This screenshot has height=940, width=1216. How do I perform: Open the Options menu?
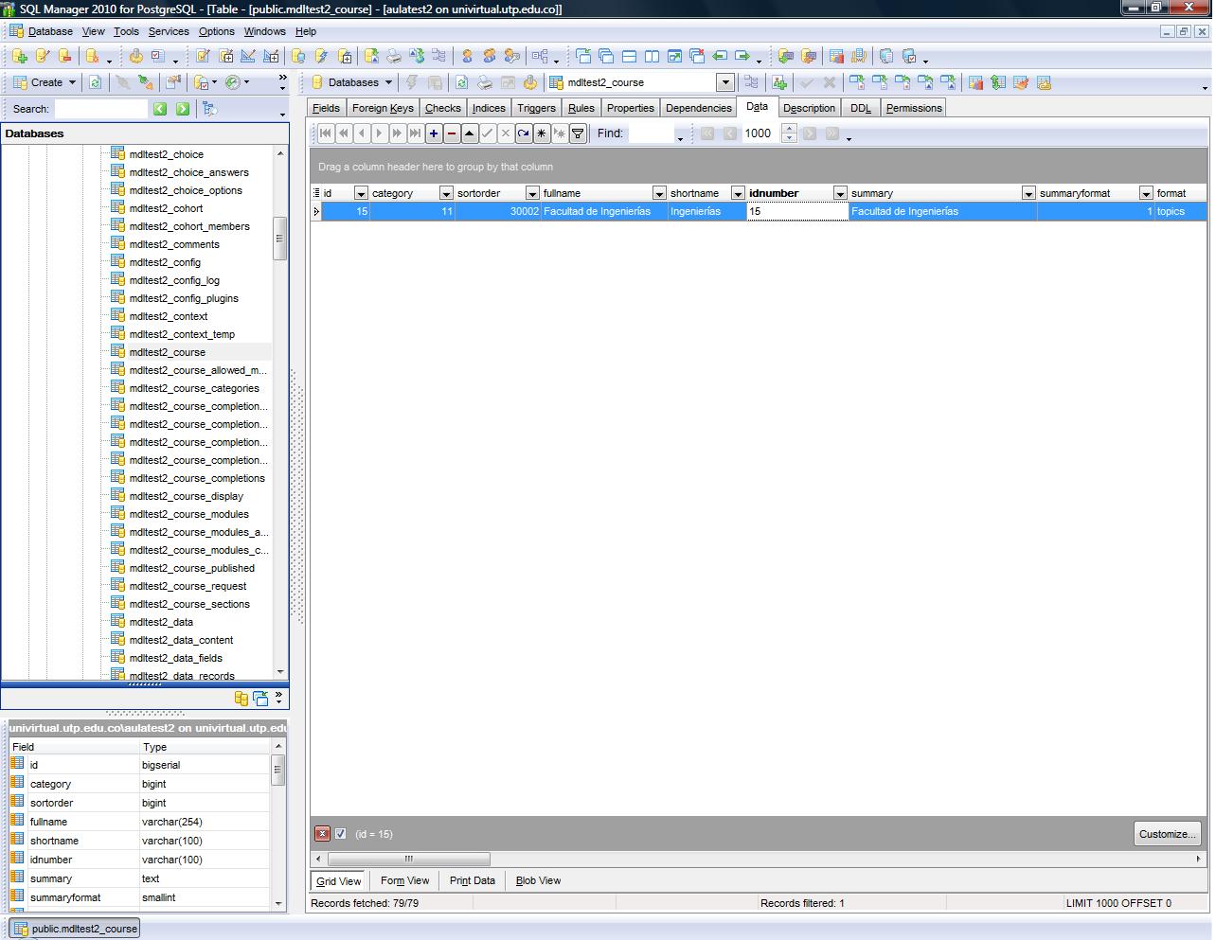coord(217,31)
